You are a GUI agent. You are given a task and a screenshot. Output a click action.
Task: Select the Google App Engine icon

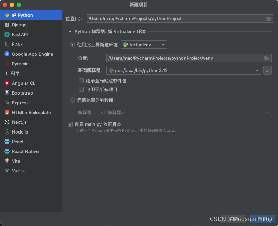pos(7,54)
